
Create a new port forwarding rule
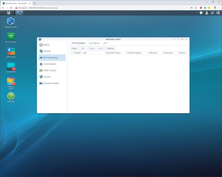coord(74,48)
